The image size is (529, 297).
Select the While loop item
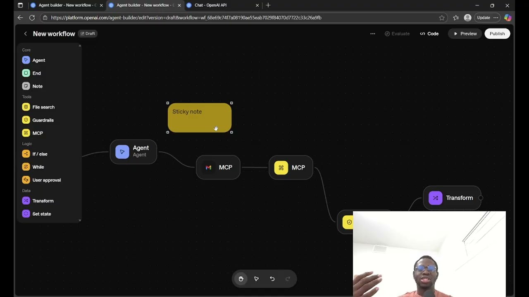[38, 167]
